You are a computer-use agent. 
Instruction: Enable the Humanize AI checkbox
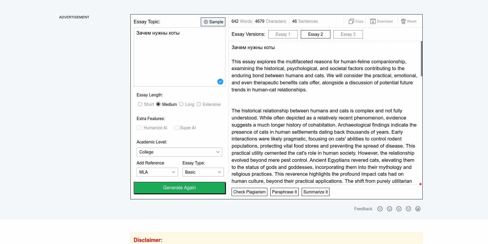pyautogui.click(x=139, y=128)
